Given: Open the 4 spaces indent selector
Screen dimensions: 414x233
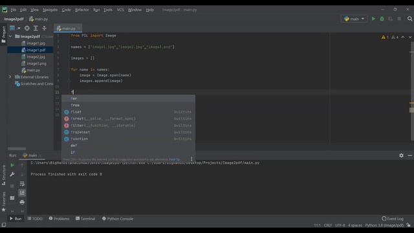Looking at the screenshot, I should [x=355, y=225].
